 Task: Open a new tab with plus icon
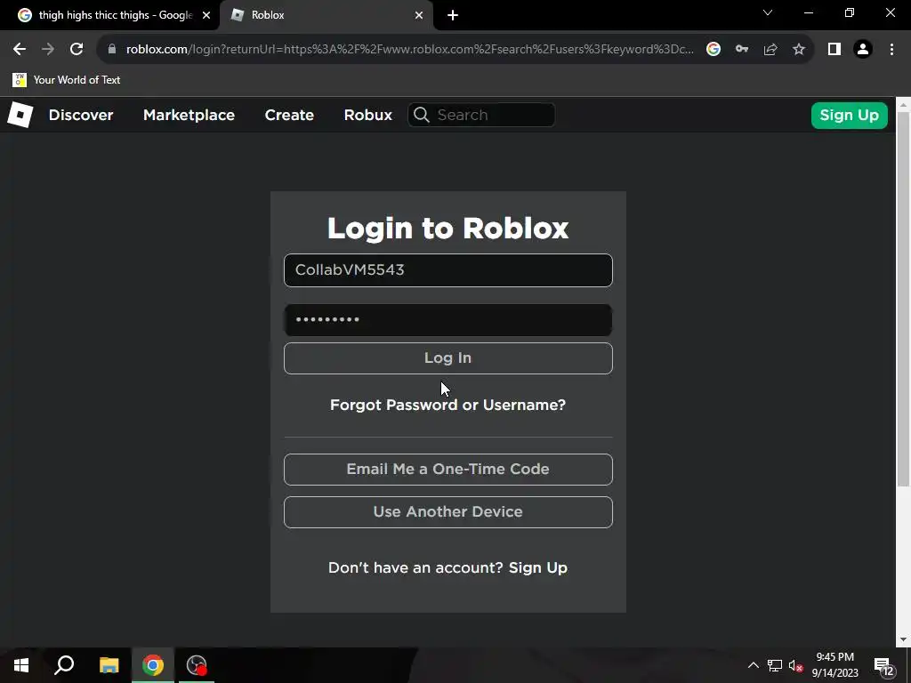point(453,15)
